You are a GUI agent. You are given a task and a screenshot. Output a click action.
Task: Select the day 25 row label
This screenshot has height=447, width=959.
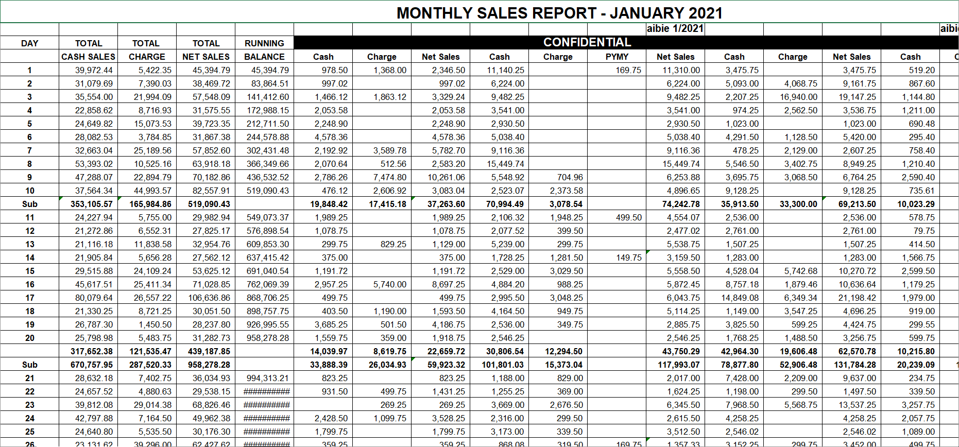tap(30, 432)
